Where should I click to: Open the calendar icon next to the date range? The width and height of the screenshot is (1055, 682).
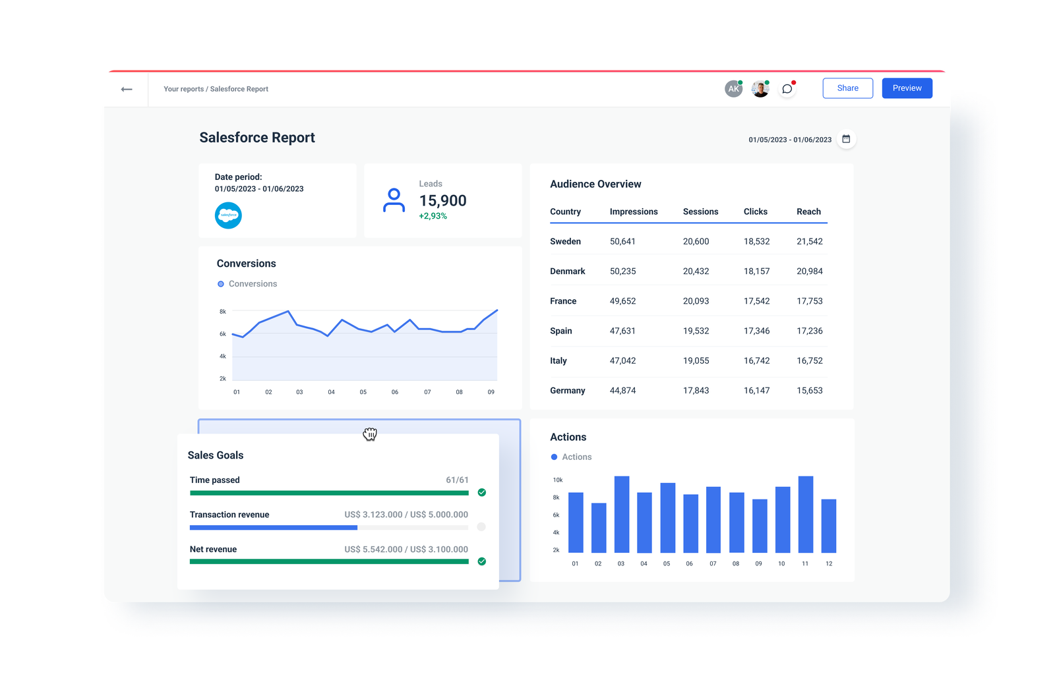coord(846,139)
